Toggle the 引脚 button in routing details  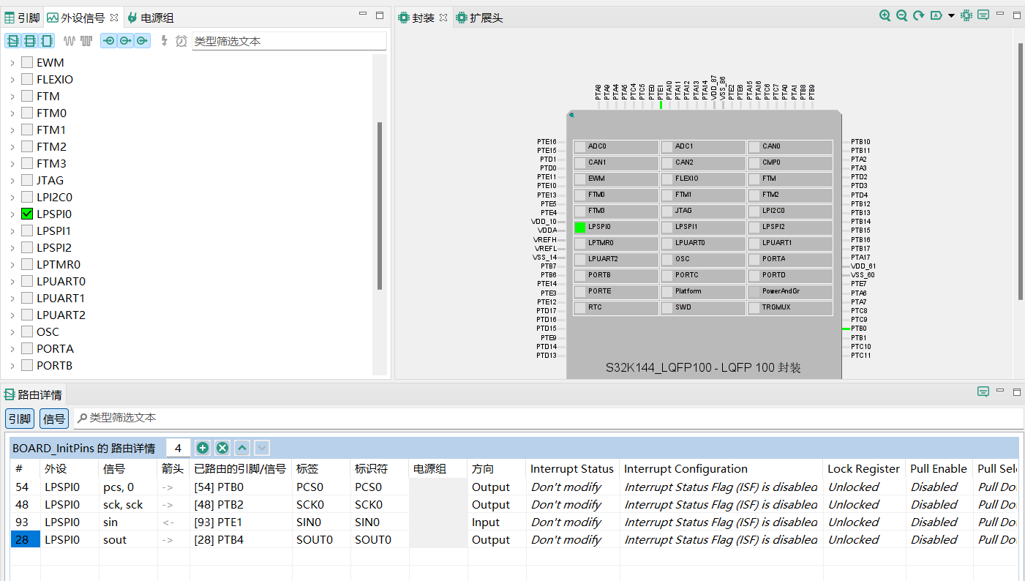pos(19,419)
